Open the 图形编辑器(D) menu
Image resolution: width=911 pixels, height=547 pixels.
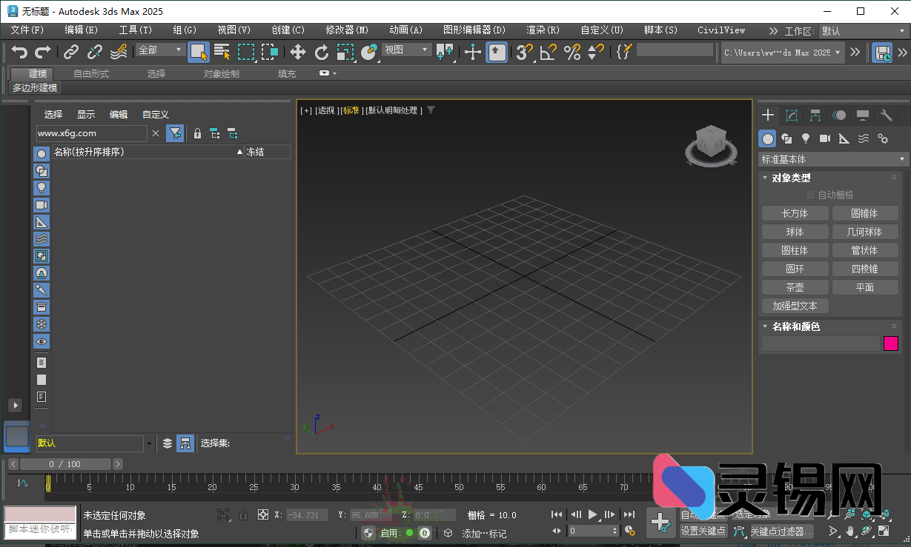[x=474, y=30]
